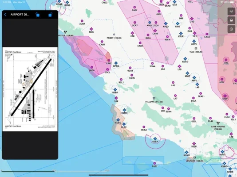Image resolution: width=237 pixels, height=177 pixels.
Task: Tap the iOS home indicator bar
Action: 118,175
